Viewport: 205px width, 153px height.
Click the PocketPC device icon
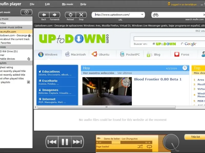click(122, 54)
